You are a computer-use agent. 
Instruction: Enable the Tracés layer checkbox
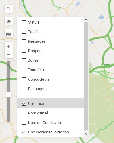24,32
